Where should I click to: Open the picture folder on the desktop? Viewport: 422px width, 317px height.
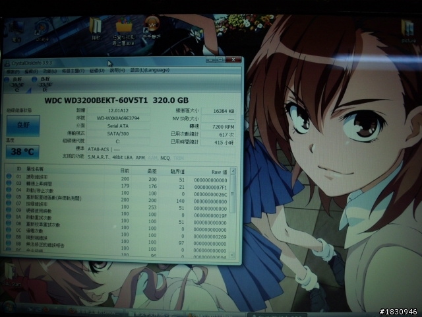pos(408,31)
